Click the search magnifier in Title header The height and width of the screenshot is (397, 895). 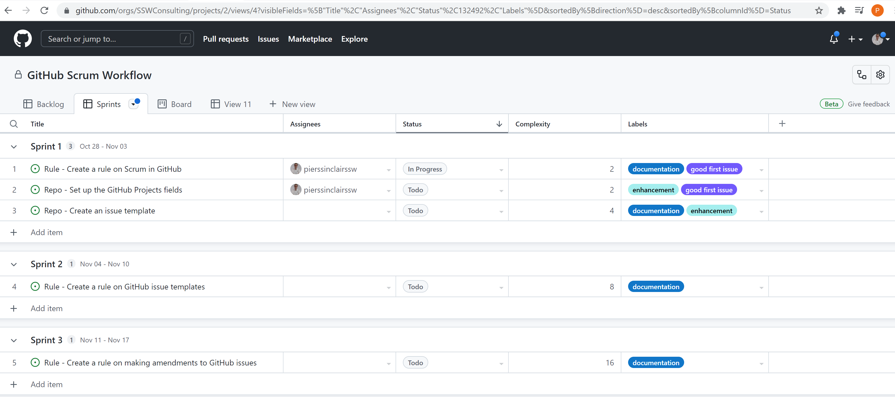(14, 124)
